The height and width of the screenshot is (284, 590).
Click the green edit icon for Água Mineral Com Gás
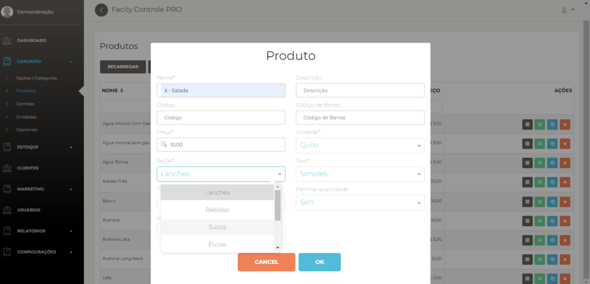coord(540,124)
